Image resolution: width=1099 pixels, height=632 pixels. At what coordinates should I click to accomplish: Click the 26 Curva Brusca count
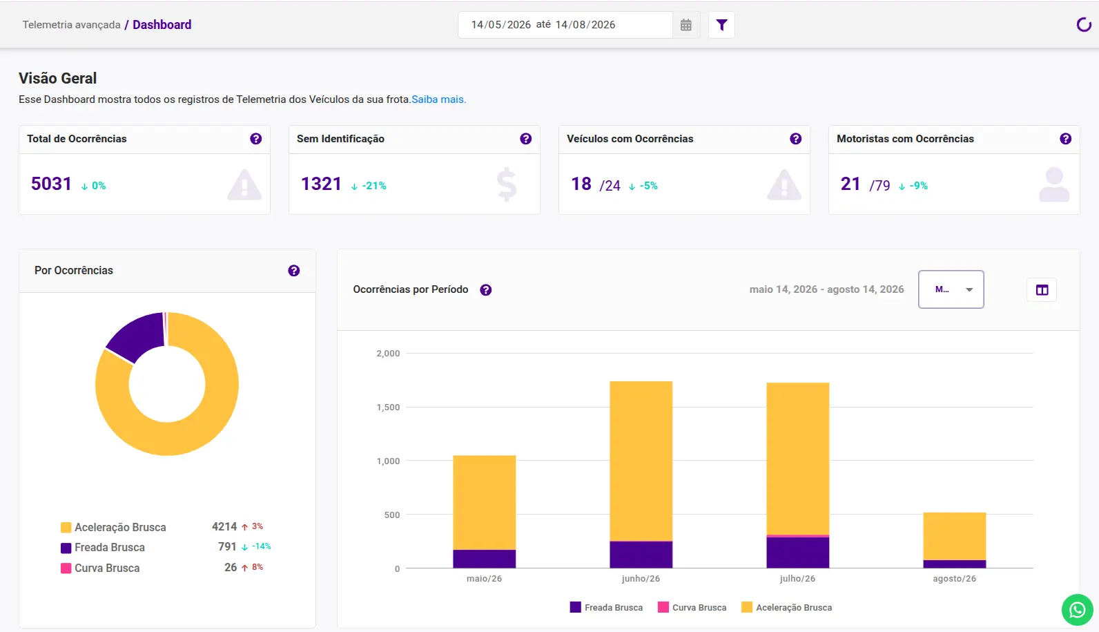(231, 568)
